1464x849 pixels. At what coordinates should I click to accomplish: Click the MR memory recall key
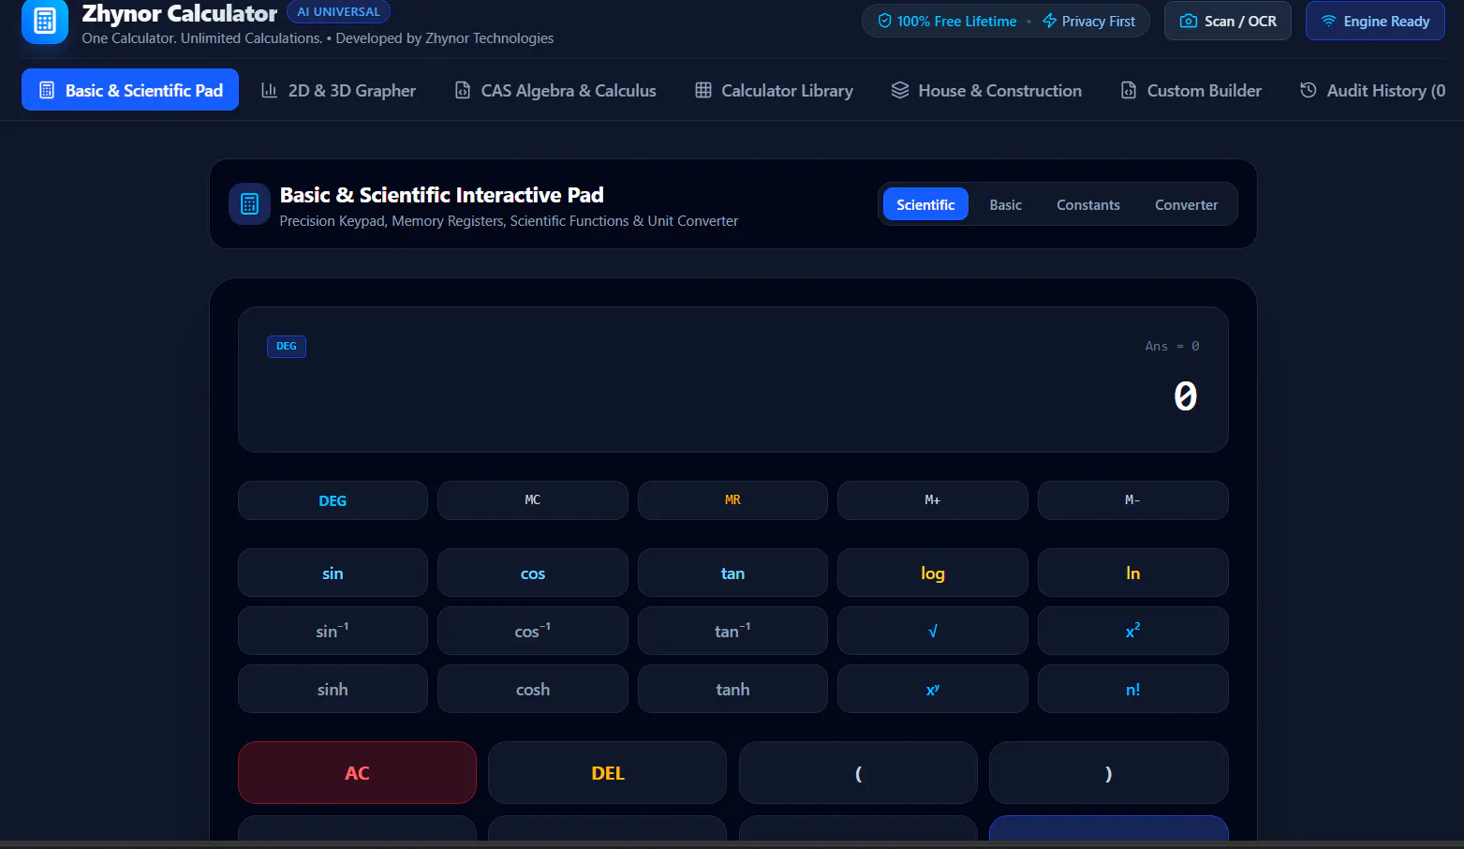pos(732,500)
